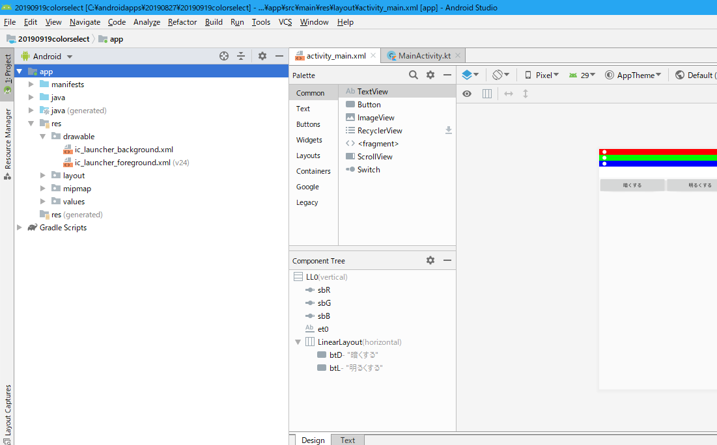Viewport: 717px width, 445px height.
Task: Open the Android project view dropdown
Action: coord(47,56)
